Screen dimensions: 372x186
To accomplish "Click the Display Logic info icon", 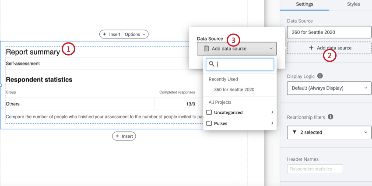I will point(320,76).
